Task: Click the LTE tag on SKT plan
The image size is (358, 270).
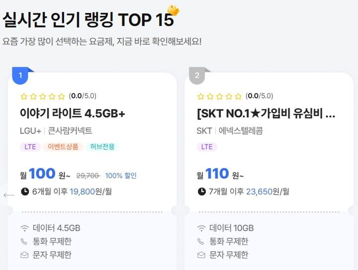Action: coord(207,147)
